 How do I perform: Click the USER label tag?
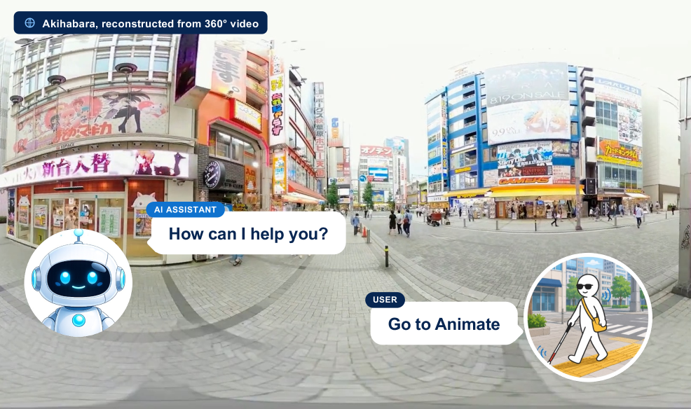[385, 299]
